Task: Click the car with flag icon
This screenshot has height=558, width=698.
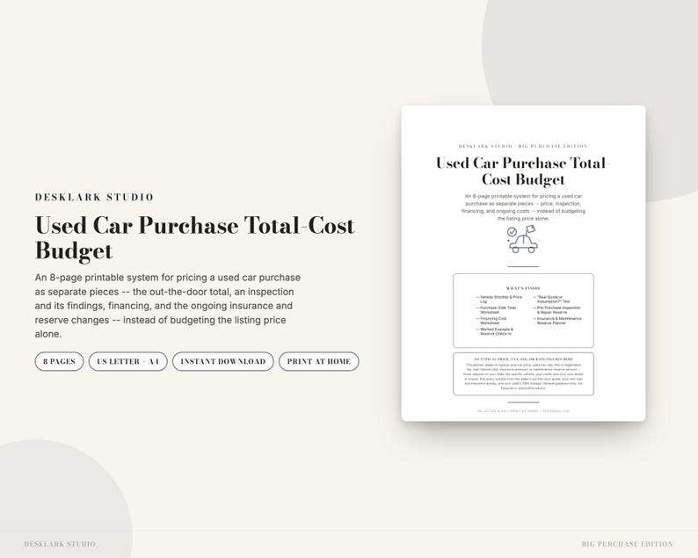Action: click(x=522, y=239)
